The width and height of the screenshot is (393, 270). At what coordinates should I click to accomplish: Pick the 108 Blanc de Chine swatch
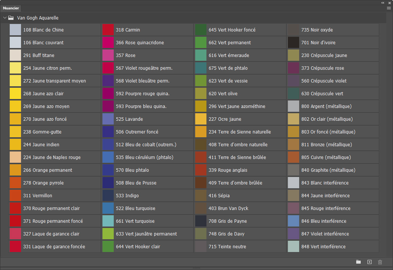(15, 30)
